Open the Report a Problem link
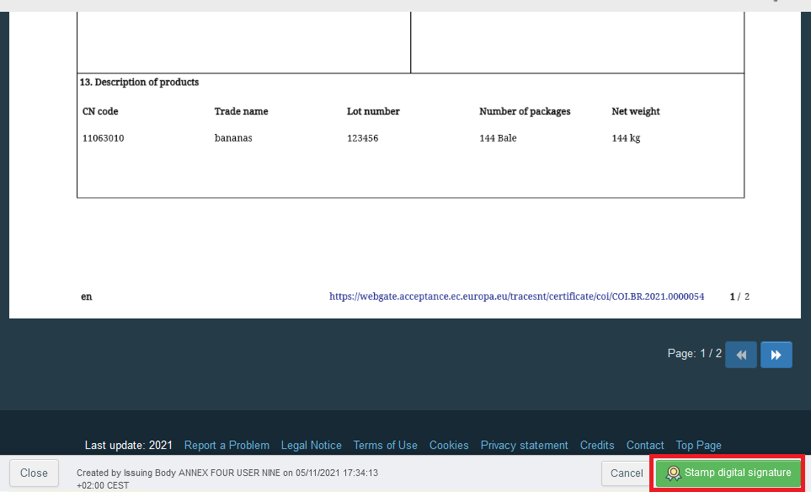This screenshot has height=492, width=811. pos(227,446)
